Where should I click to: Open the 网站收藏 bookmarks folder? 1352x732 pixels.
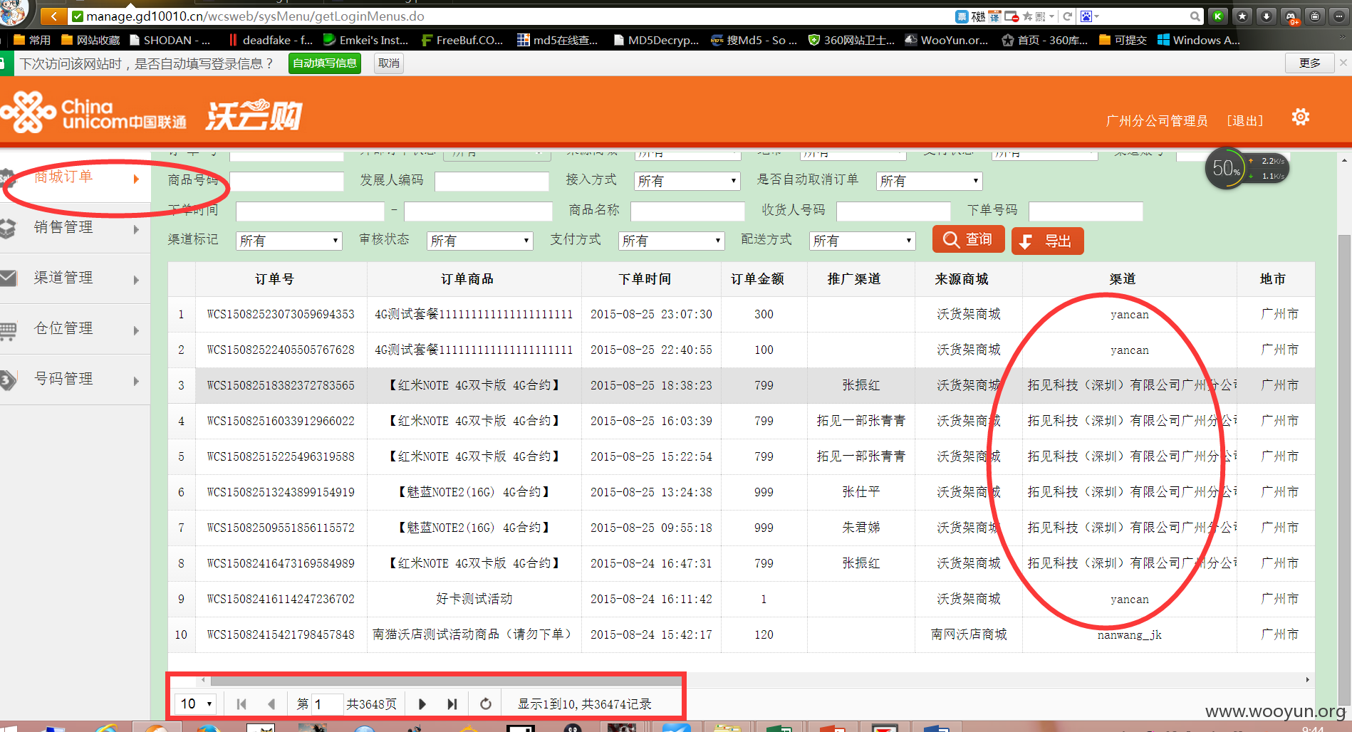pyautogui.click(x=90, y=40)
